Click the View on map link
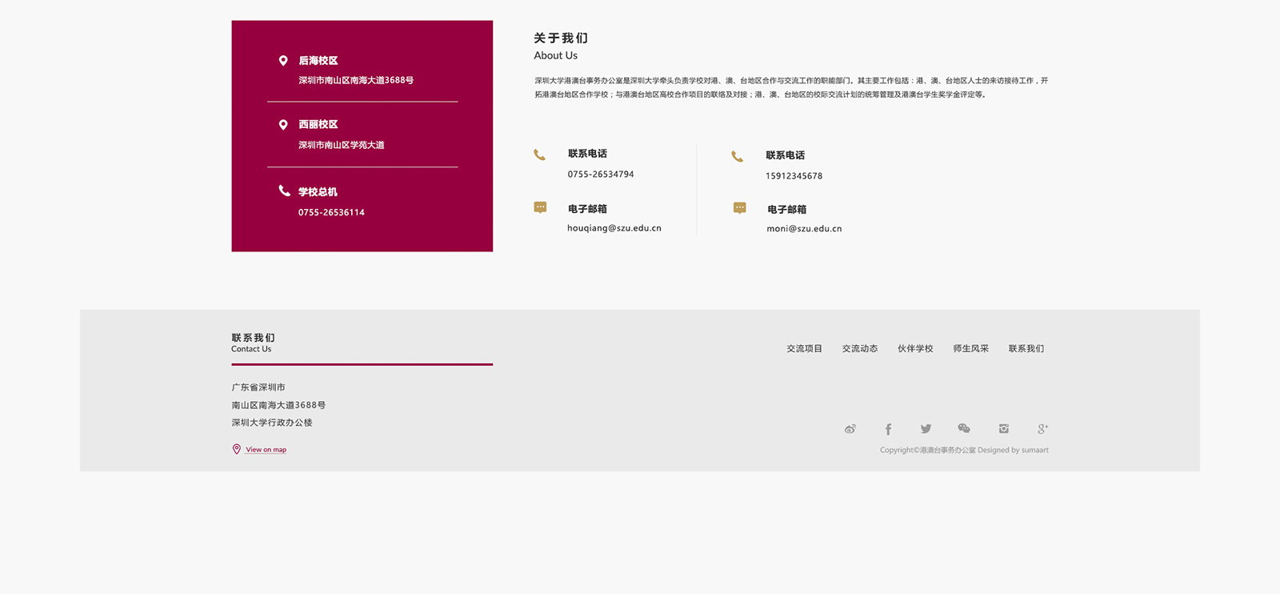This screenshot has height=594, width=1280. [x=266, y=450]
